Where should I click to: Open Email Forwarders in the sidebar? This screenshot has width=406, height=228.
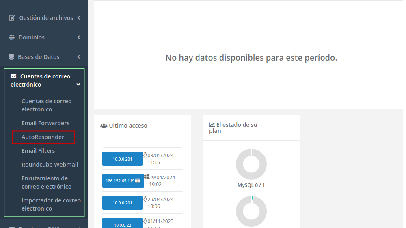pos(45,123)
